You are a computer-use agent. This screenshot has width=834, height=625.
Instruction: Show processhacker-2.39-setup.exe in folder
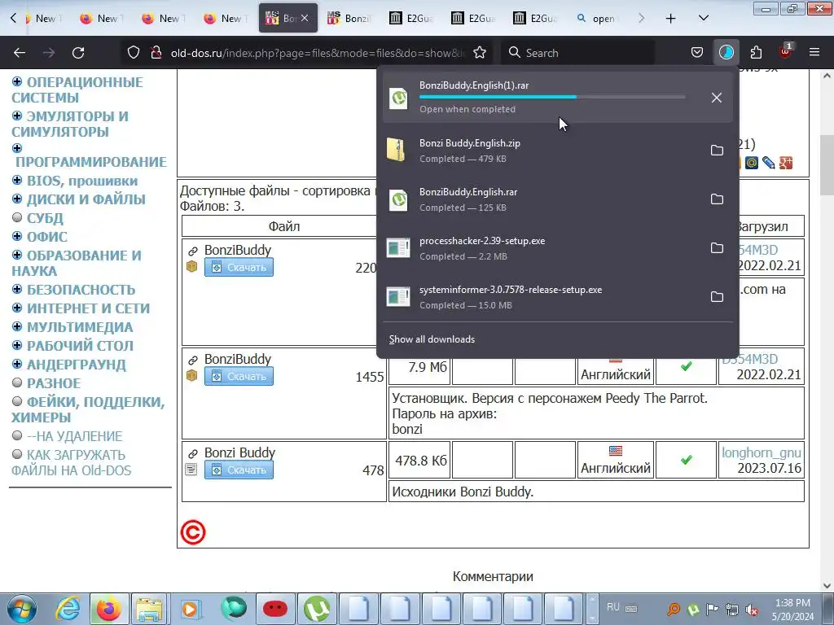[717, 248]
